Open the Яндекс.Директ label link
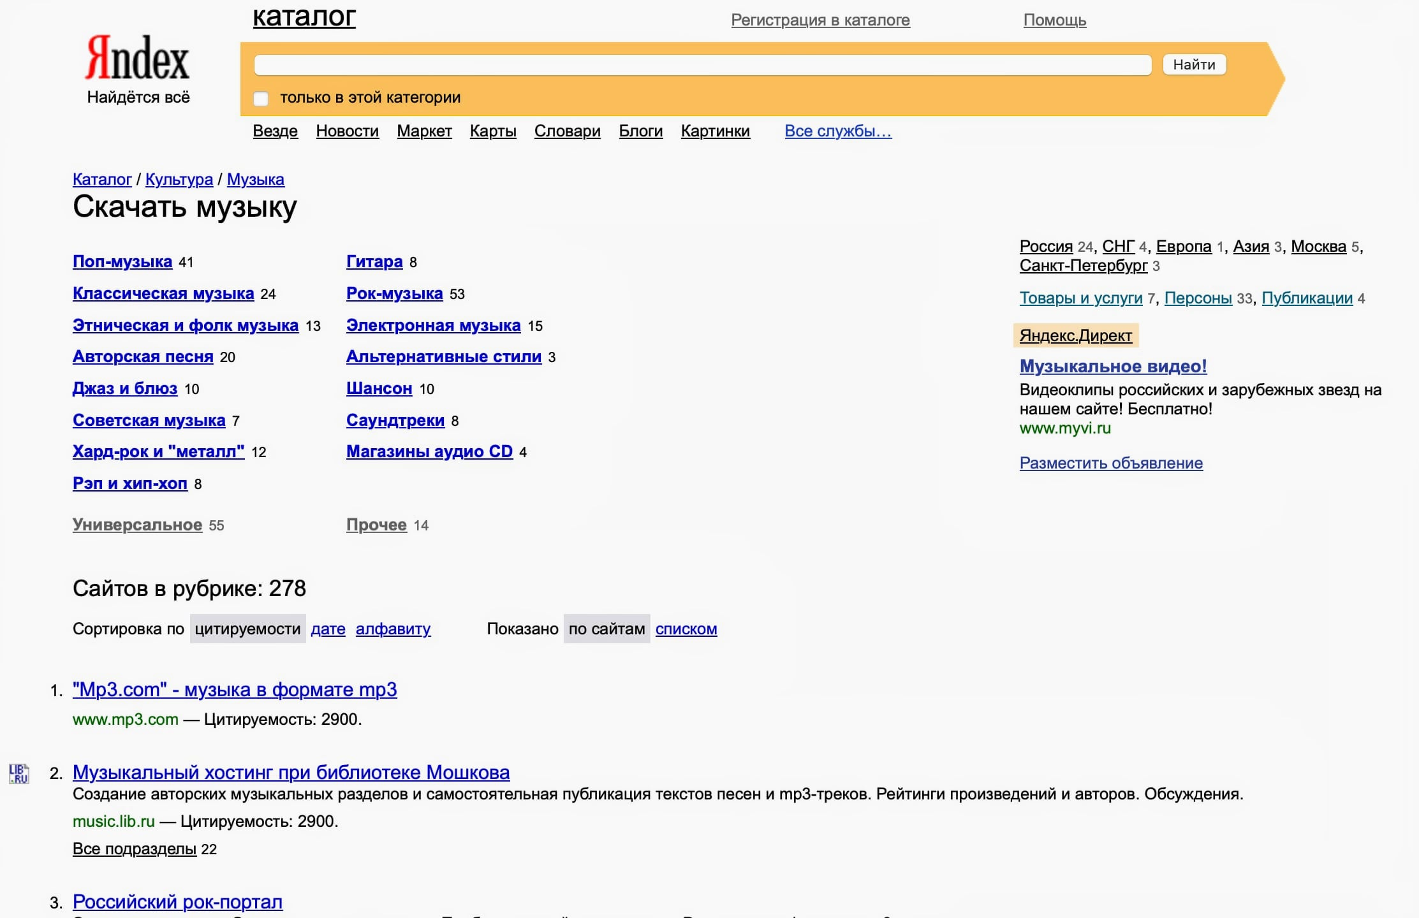 point(1076,336)
